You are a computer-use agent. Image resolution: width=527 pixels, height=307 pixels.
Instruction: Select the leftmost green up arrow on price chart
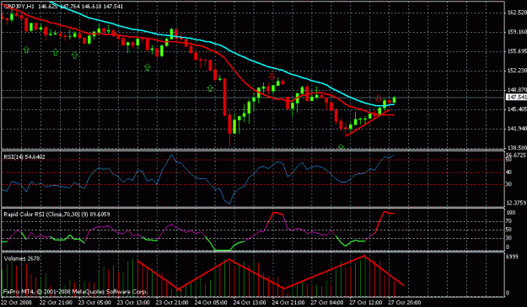click(26, 50)
